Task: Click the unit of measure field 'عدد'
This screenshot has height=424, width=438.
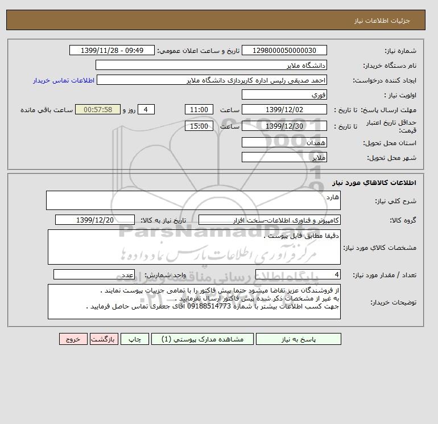Action: point(94,275)
